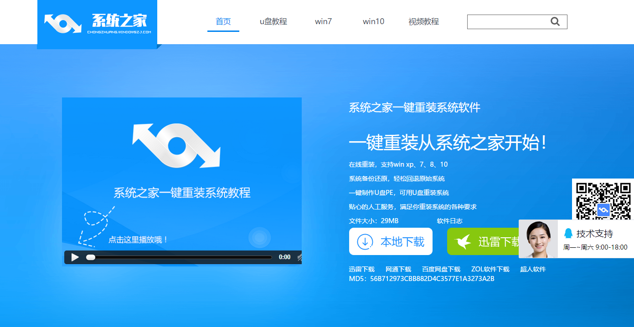The height and width of the screenshot is (327, 634).
Task: Click the 0:00 video time display
Action: [x=285, y=257]
